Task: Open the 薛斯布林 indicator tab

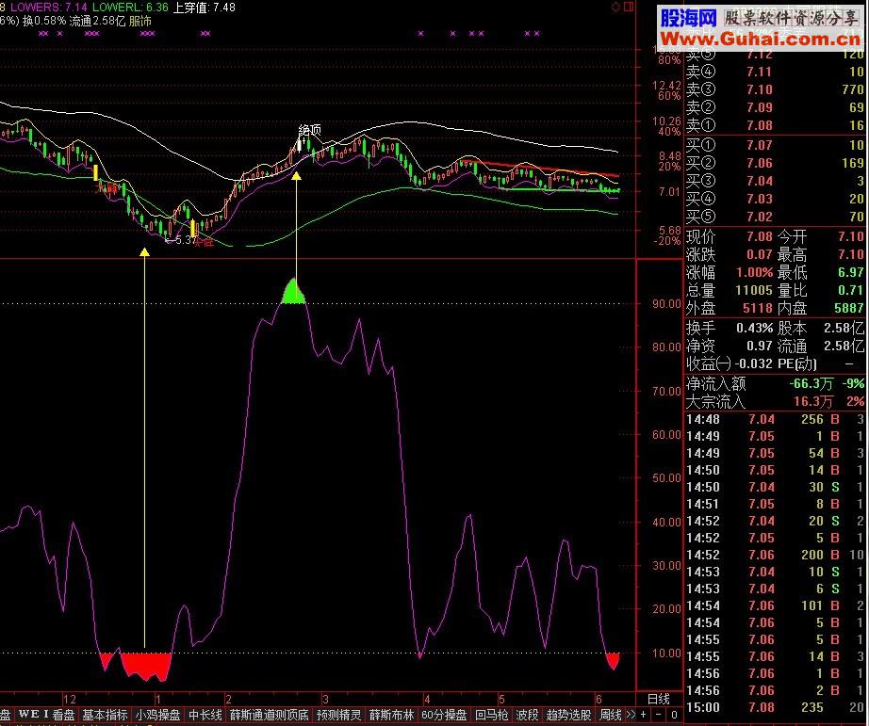Action: (x=391, y=715)
